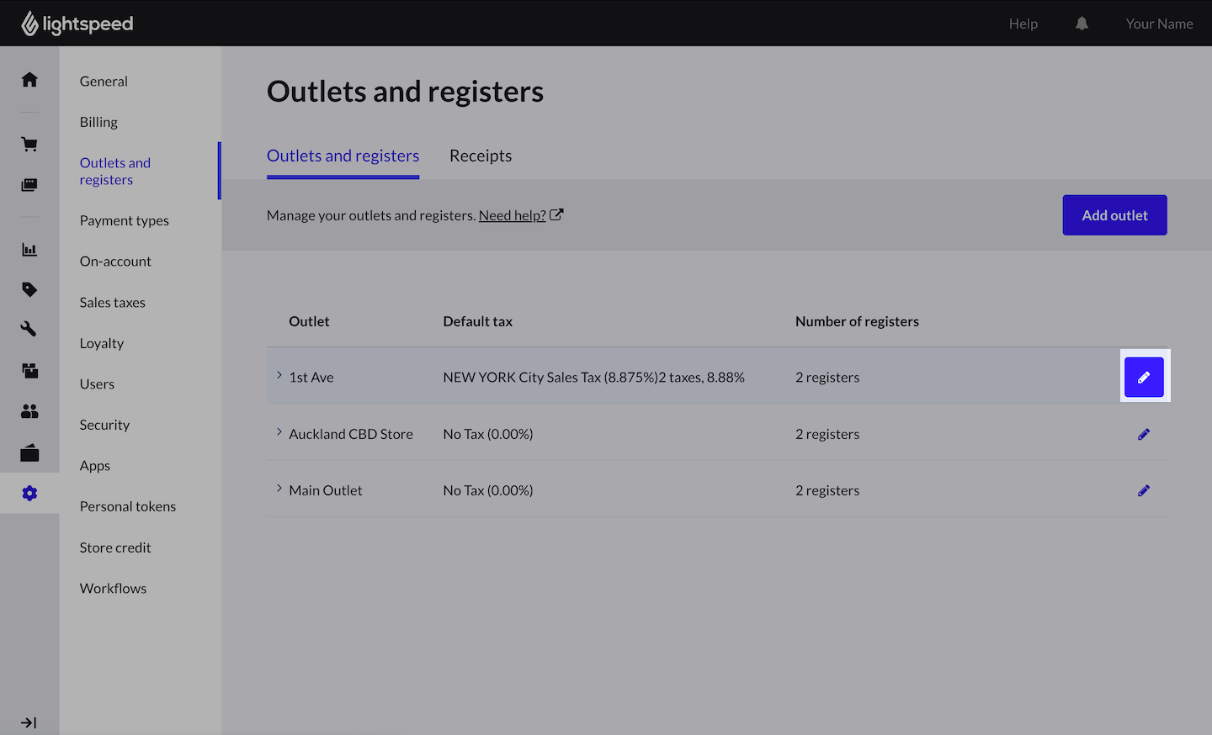Expand the 1st Ave outlet row

coord(279,375)
